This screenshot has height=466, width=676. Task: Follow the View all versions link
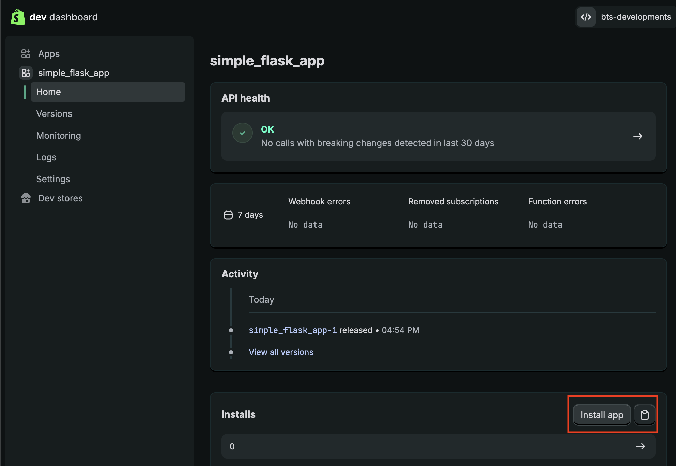tap(281, 352)
